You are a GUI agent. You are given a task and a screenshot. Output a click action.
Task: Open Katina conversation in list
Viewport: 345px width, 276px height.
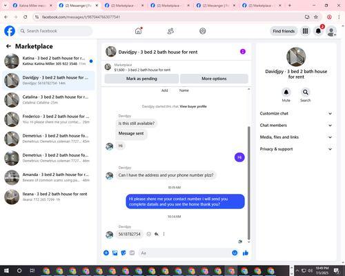point(48,61)
